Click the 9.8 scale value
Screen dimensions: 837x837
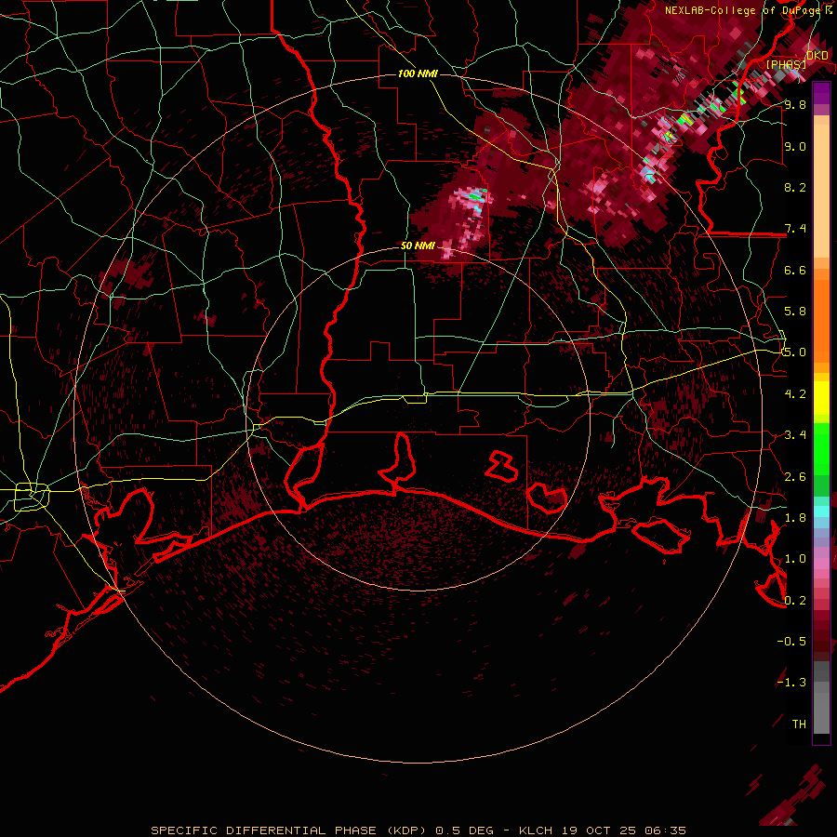[x=795, y=104]
